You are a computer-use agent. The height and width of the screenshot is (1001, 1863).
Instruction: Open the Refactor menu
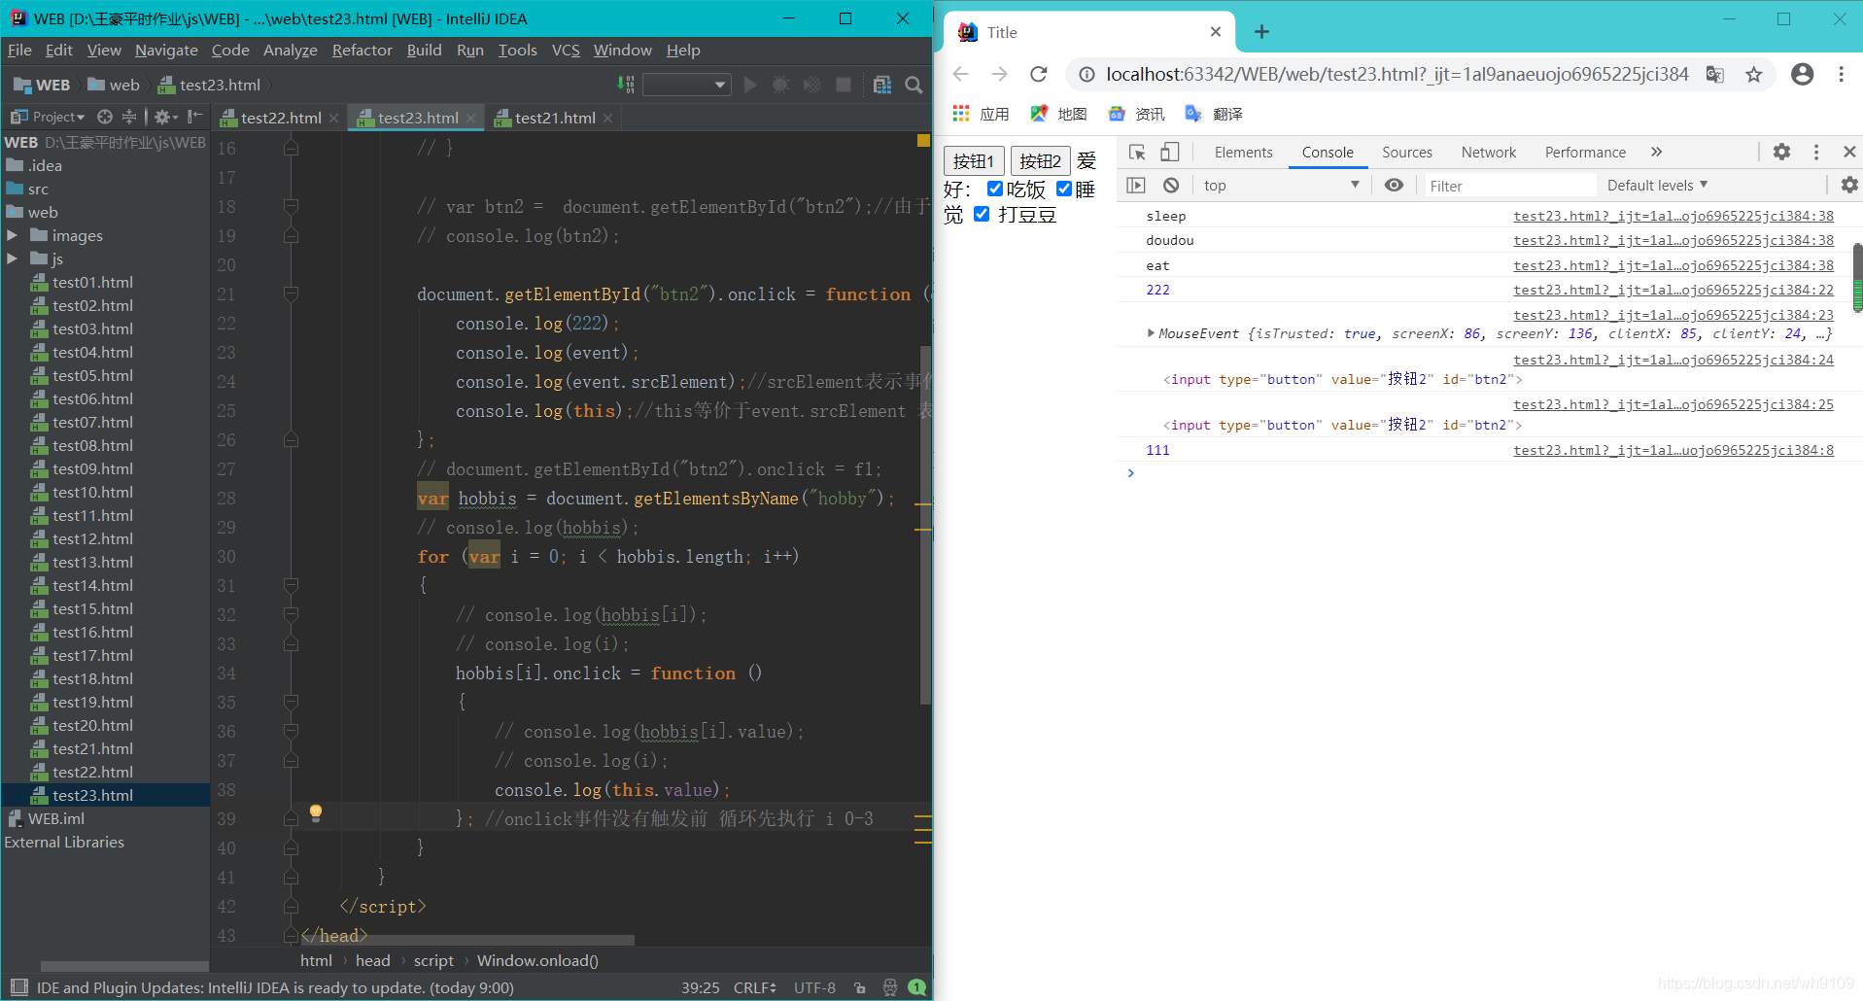362,50
